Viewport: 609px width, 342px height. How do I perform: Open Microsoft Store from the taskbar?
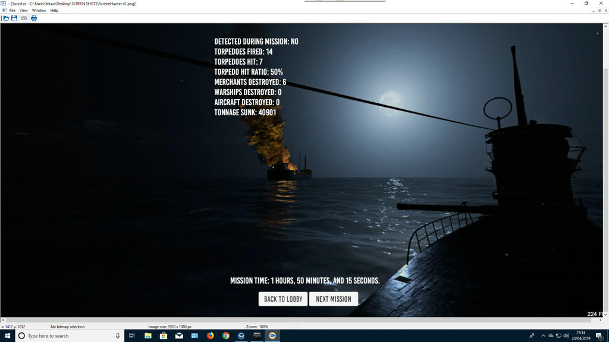pos(164,336)
